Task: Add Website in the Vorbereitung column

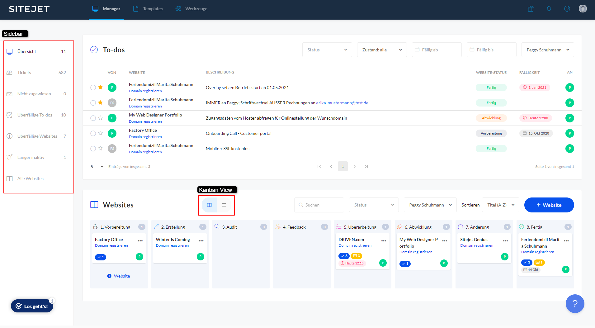Action: point(119,276)
